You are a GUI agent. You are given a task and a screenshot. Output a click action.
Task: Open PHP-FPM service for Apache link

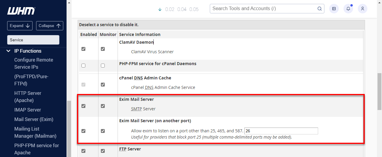pos(37,149)
